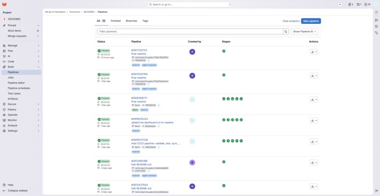Open pinned Work items in sidebar
The width and height of the screenshot is (380, 196).
pos(21,31)
